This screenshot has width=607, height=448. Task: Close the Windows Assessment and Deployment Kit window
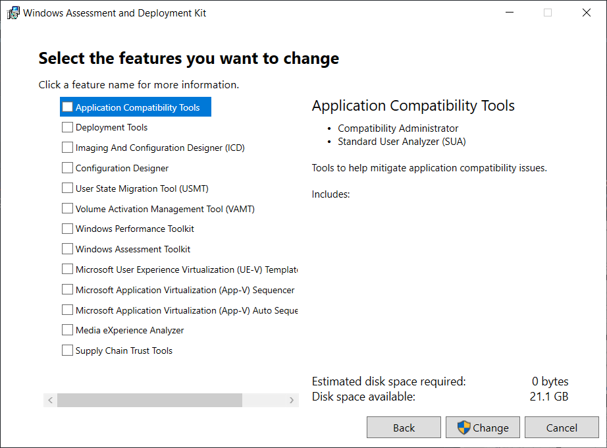pyautogui.click(x=587, y=13)
